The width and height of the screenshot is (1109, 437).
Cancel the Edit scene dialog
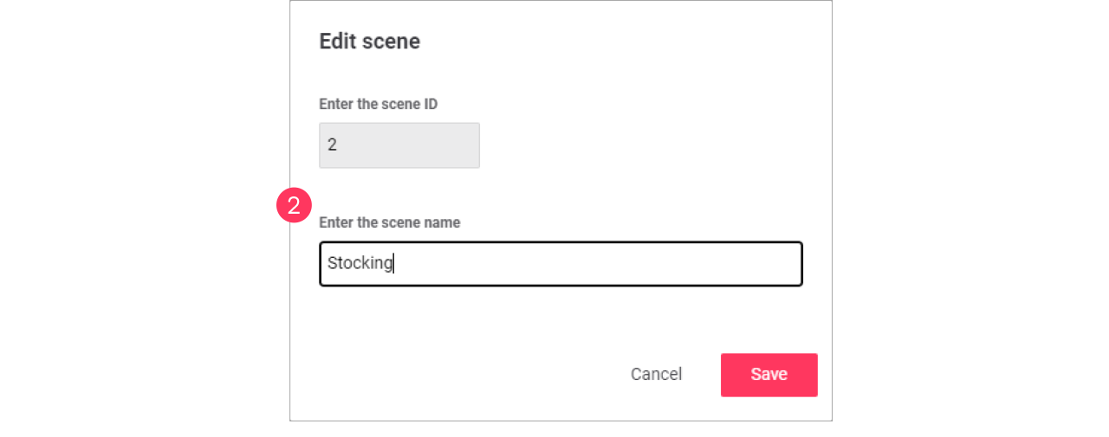[x=656, y=374]
